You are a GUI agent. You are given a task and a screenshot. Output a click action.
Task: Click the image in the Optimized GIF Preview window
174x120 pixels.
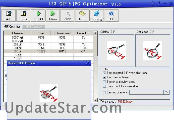coord(49,93)
